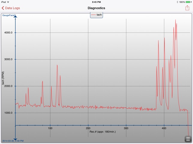Go back to Data Logs
This screenshot has height=144, width=193.
click(x=11, y=8)
